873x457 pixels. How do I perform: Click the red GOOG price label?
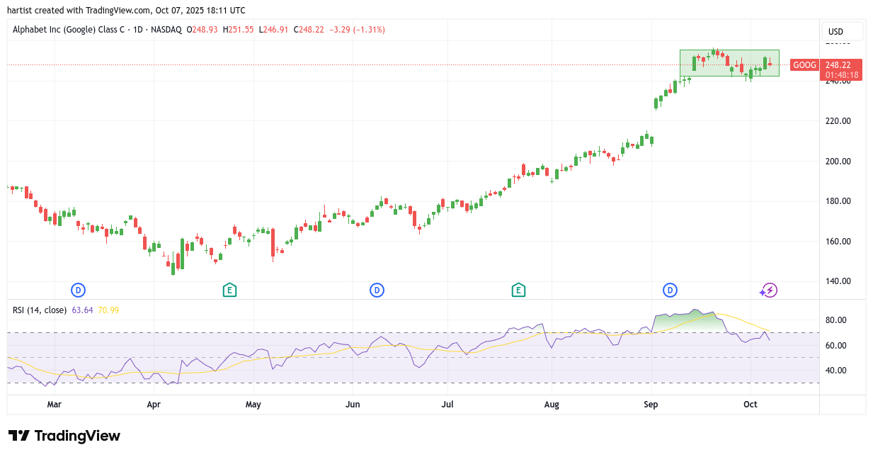(804, 65)
